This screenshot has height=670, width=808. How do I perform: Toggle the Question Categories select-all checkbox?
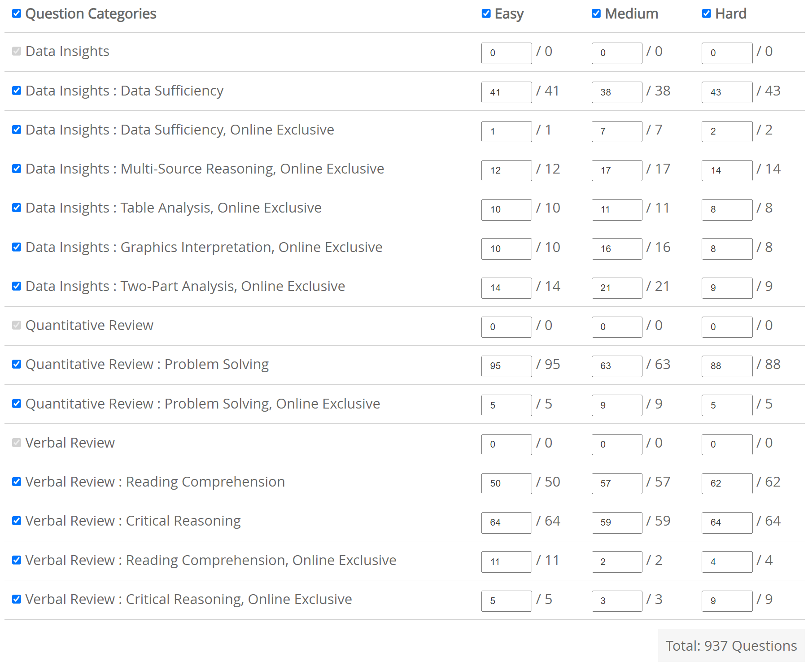pyautogui.click(x=17, y=13)
